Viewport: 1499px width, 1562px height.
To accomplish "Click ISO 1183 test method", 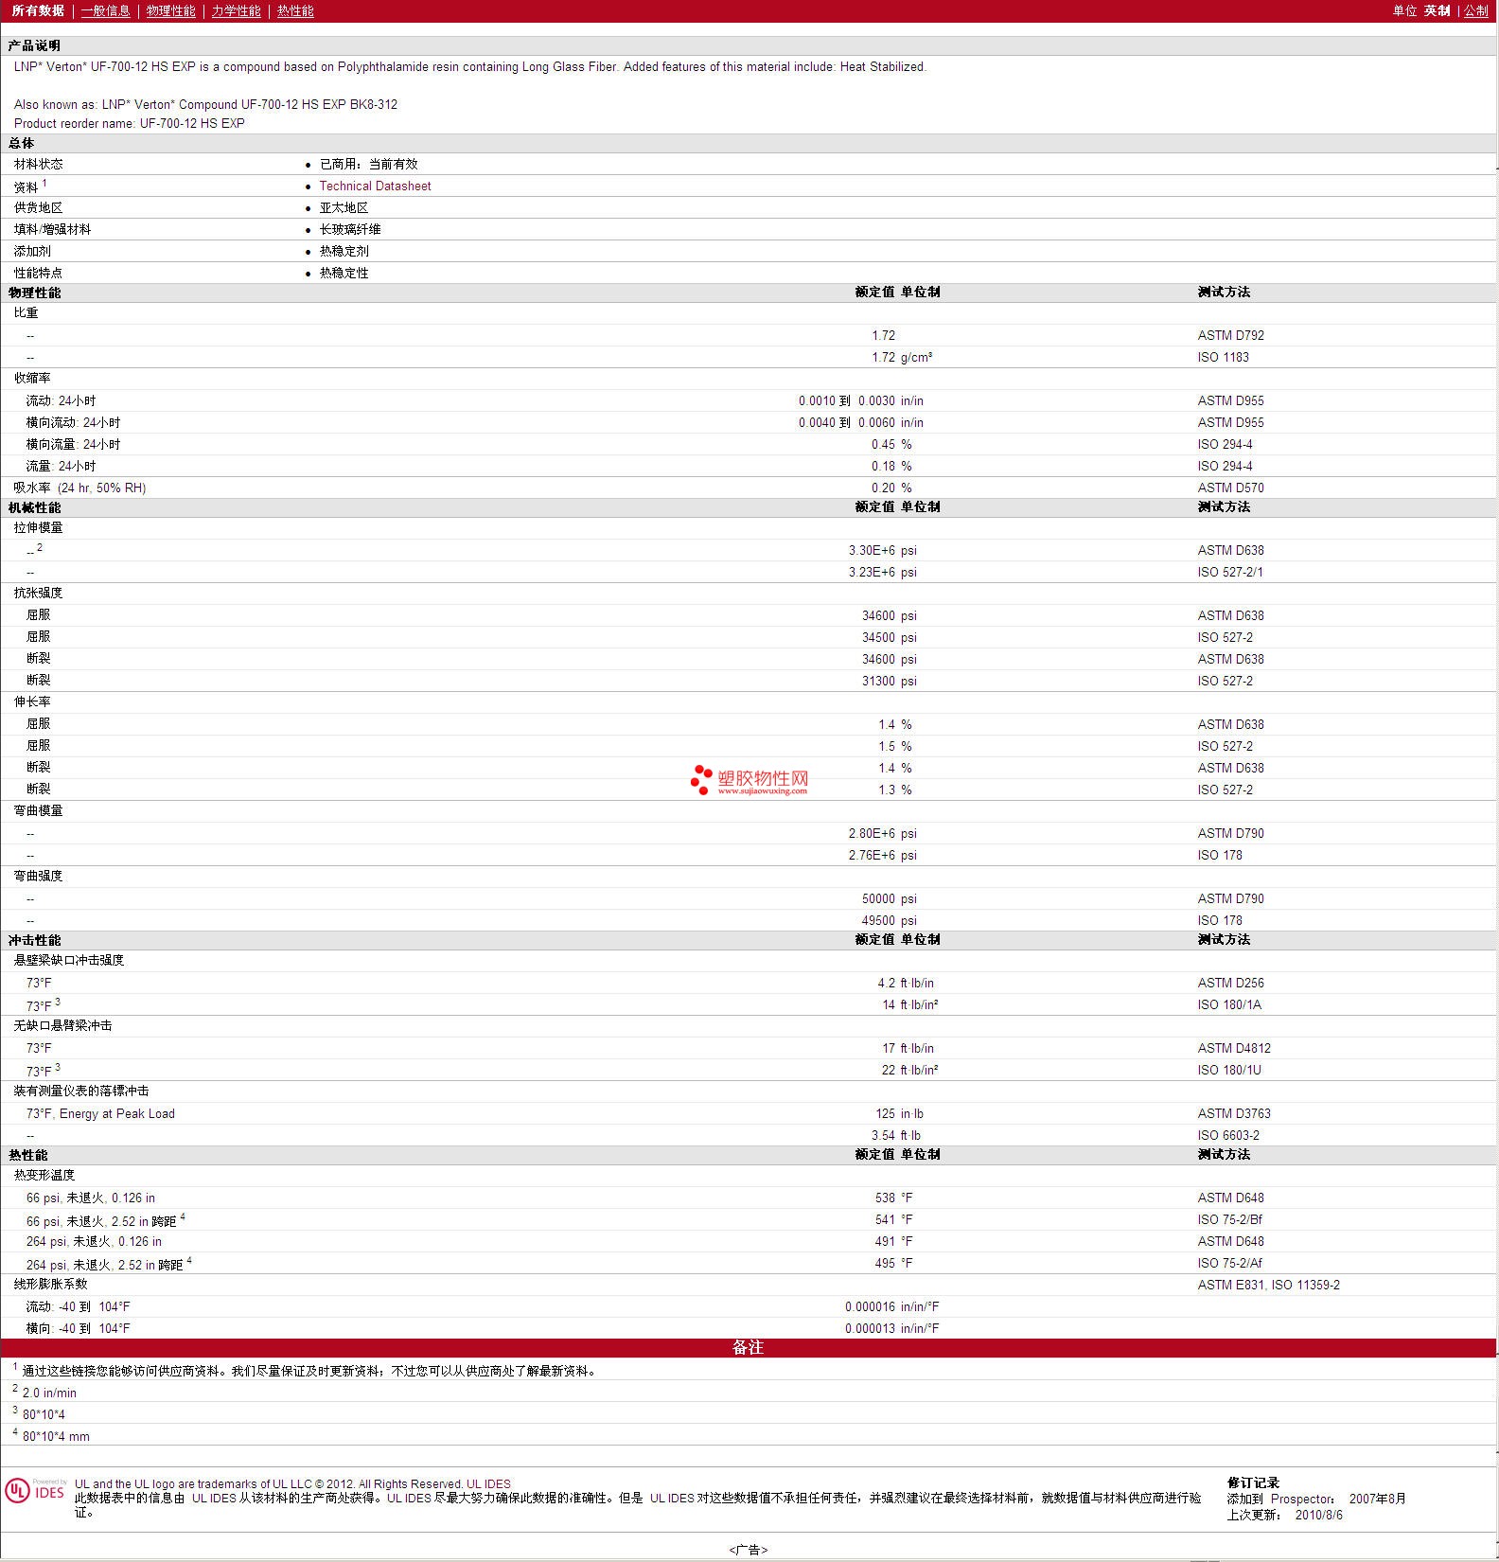I will (1223, 357).
